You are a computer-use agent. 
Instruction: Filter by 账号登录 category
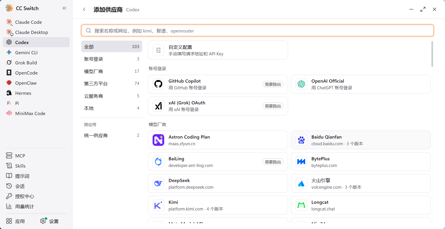coord(112,59)
